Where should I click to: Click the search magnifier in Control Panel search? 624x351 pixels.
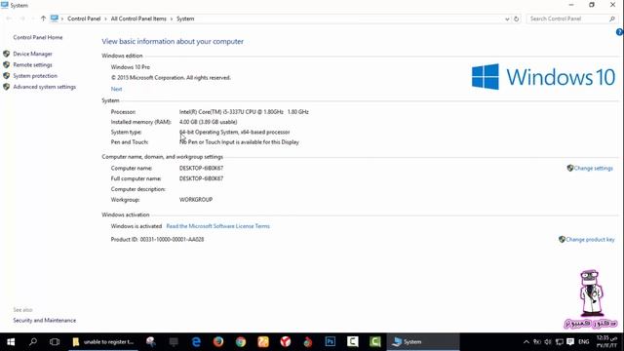point(612,19)
